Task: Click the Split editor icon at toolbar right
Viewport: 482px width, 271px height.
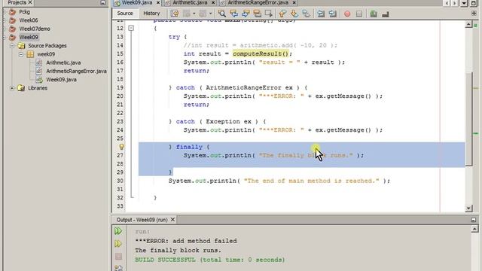Action: coord(474,14)
